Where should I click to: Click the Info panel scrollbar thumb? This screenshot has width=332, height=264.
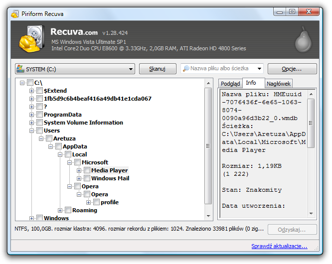tap(311, 123)
